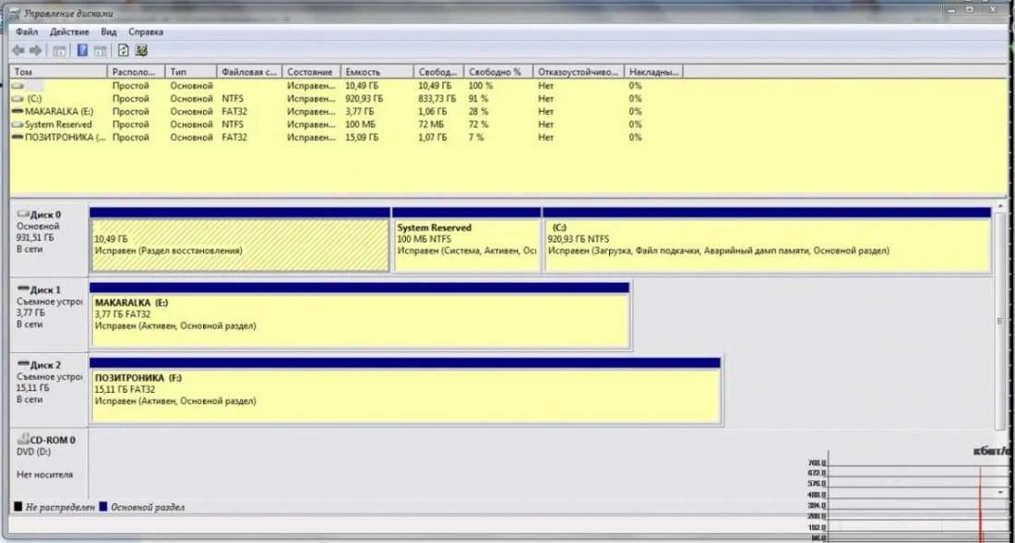The height and width of the screenshot is (543, 1015).
Task: Click the black Не распределен legend swatch
Action: [x=18, y=507]
